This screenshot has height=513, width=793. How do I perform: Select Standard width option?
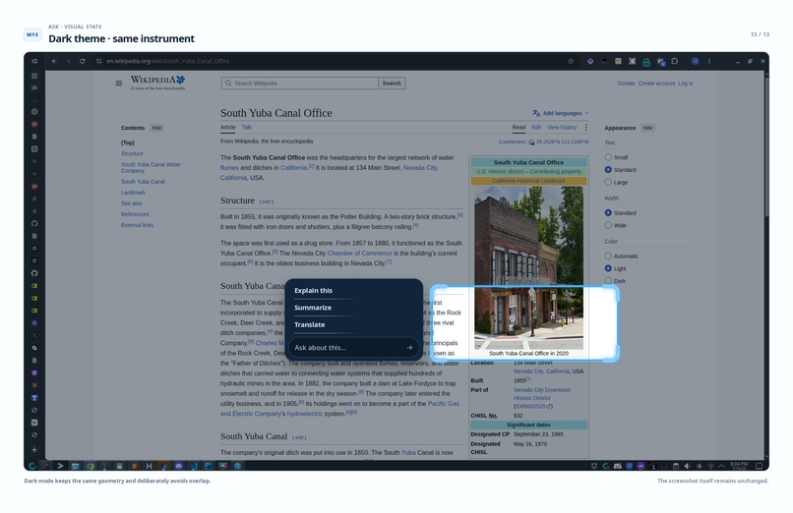608,212
